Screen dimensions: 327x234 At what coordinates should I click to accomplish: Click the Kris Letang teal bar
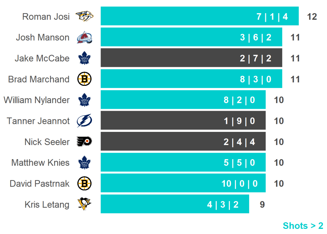pyautogui.click(x=175, y=204)
